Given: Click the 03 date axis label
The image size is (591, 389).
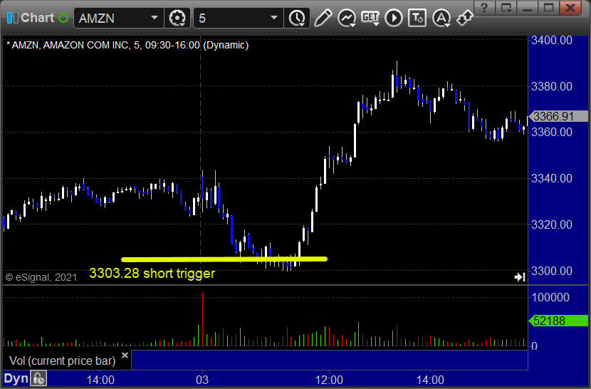Looking at the screenshot, I should point(202,380).
